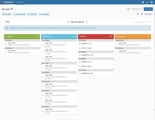
Task: Go to next date range
Action: pos(86,22)
